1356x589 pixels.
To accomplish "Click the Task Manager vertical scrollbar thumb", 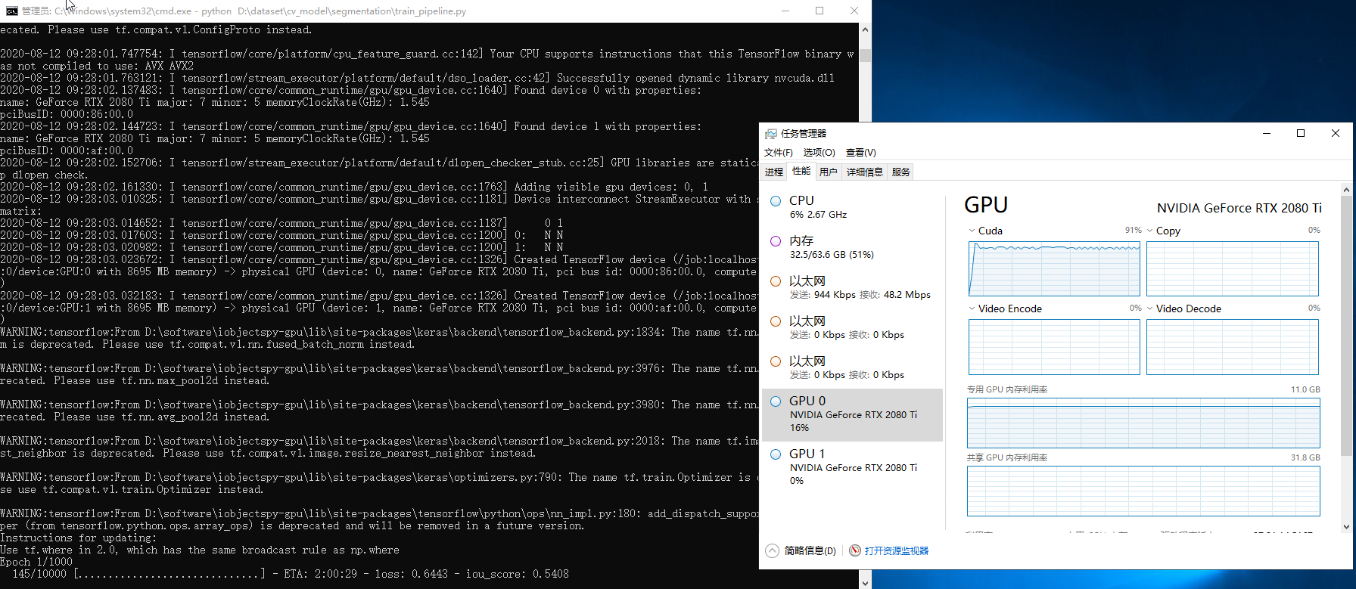I will pyautogui.click(x=1346, y=326).
